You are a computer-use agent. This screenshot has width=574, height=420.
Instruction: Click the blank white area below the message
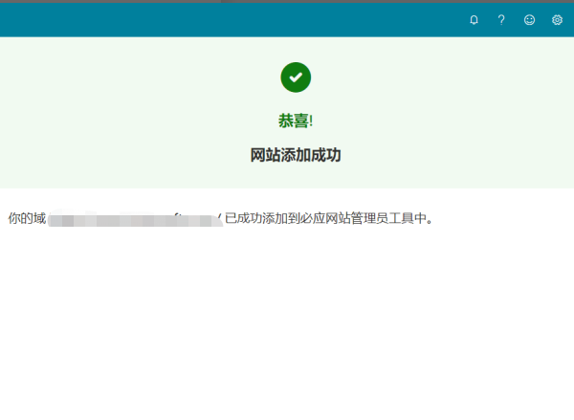click(287, 325)
